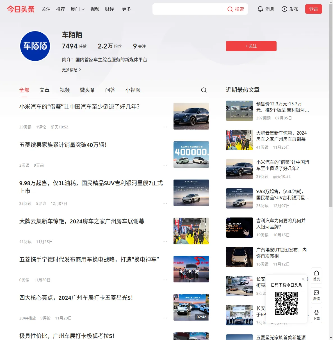Viewport: 333px width, 340px height.
Task: Open more options for 五菱星光S video
Action: tap(165, 318)
